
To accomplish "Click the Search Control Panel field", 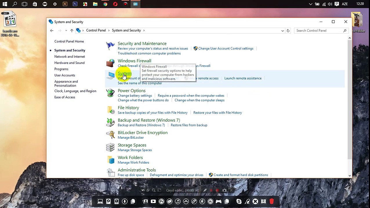I will tap(321, 31).
